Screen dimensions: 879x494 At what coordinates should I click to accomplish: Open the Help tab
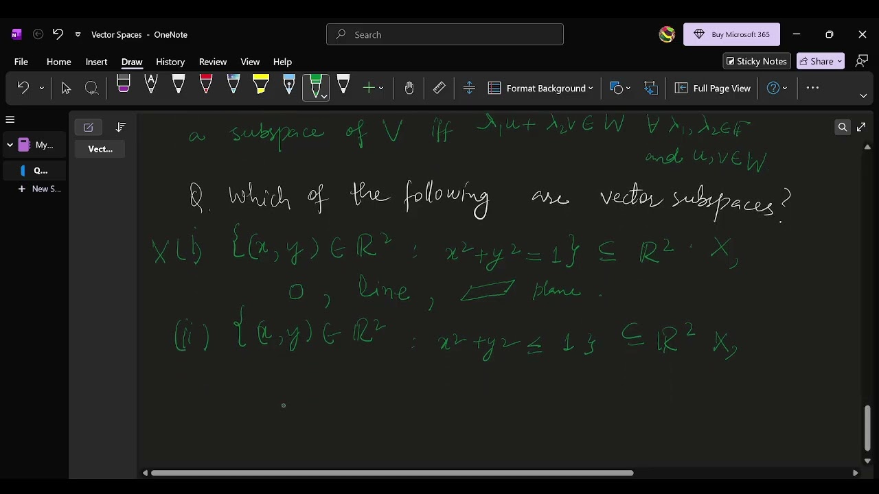coord(282,62)
